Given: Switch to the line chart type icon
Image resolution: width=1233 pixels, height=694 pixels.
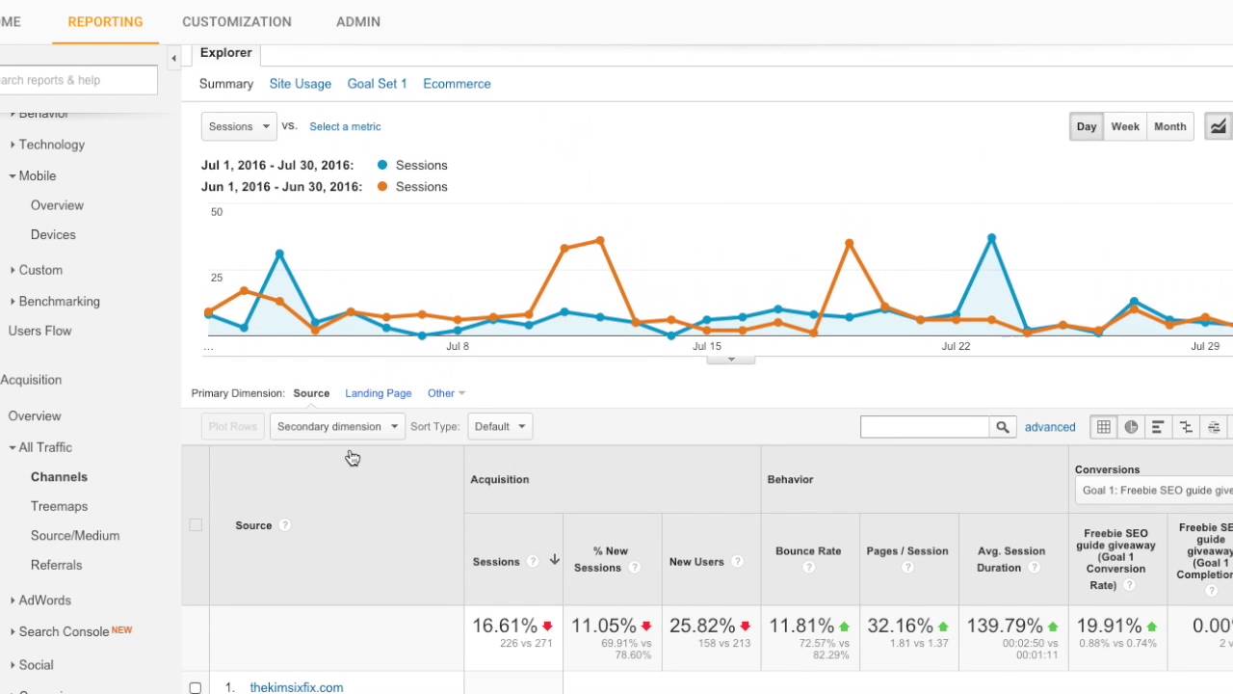Looking at the screenshot, I should tap(1219, 126).
